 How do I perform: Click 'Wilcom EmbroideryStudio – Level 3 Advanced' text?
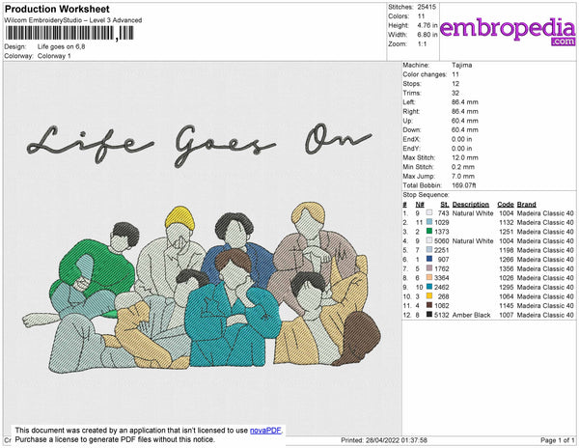coord(73,20)
